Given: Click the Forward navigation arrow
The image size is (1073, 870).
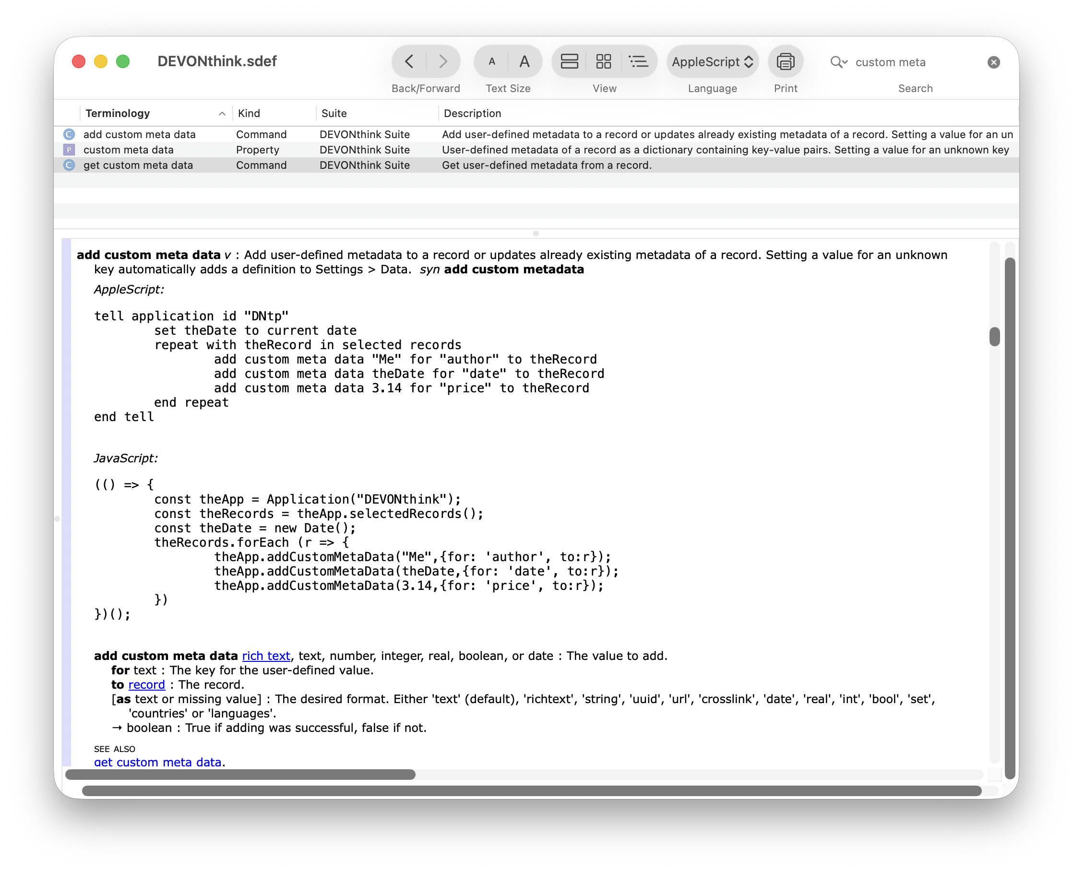Looking at the screenshot, I should tap(442, 62).
